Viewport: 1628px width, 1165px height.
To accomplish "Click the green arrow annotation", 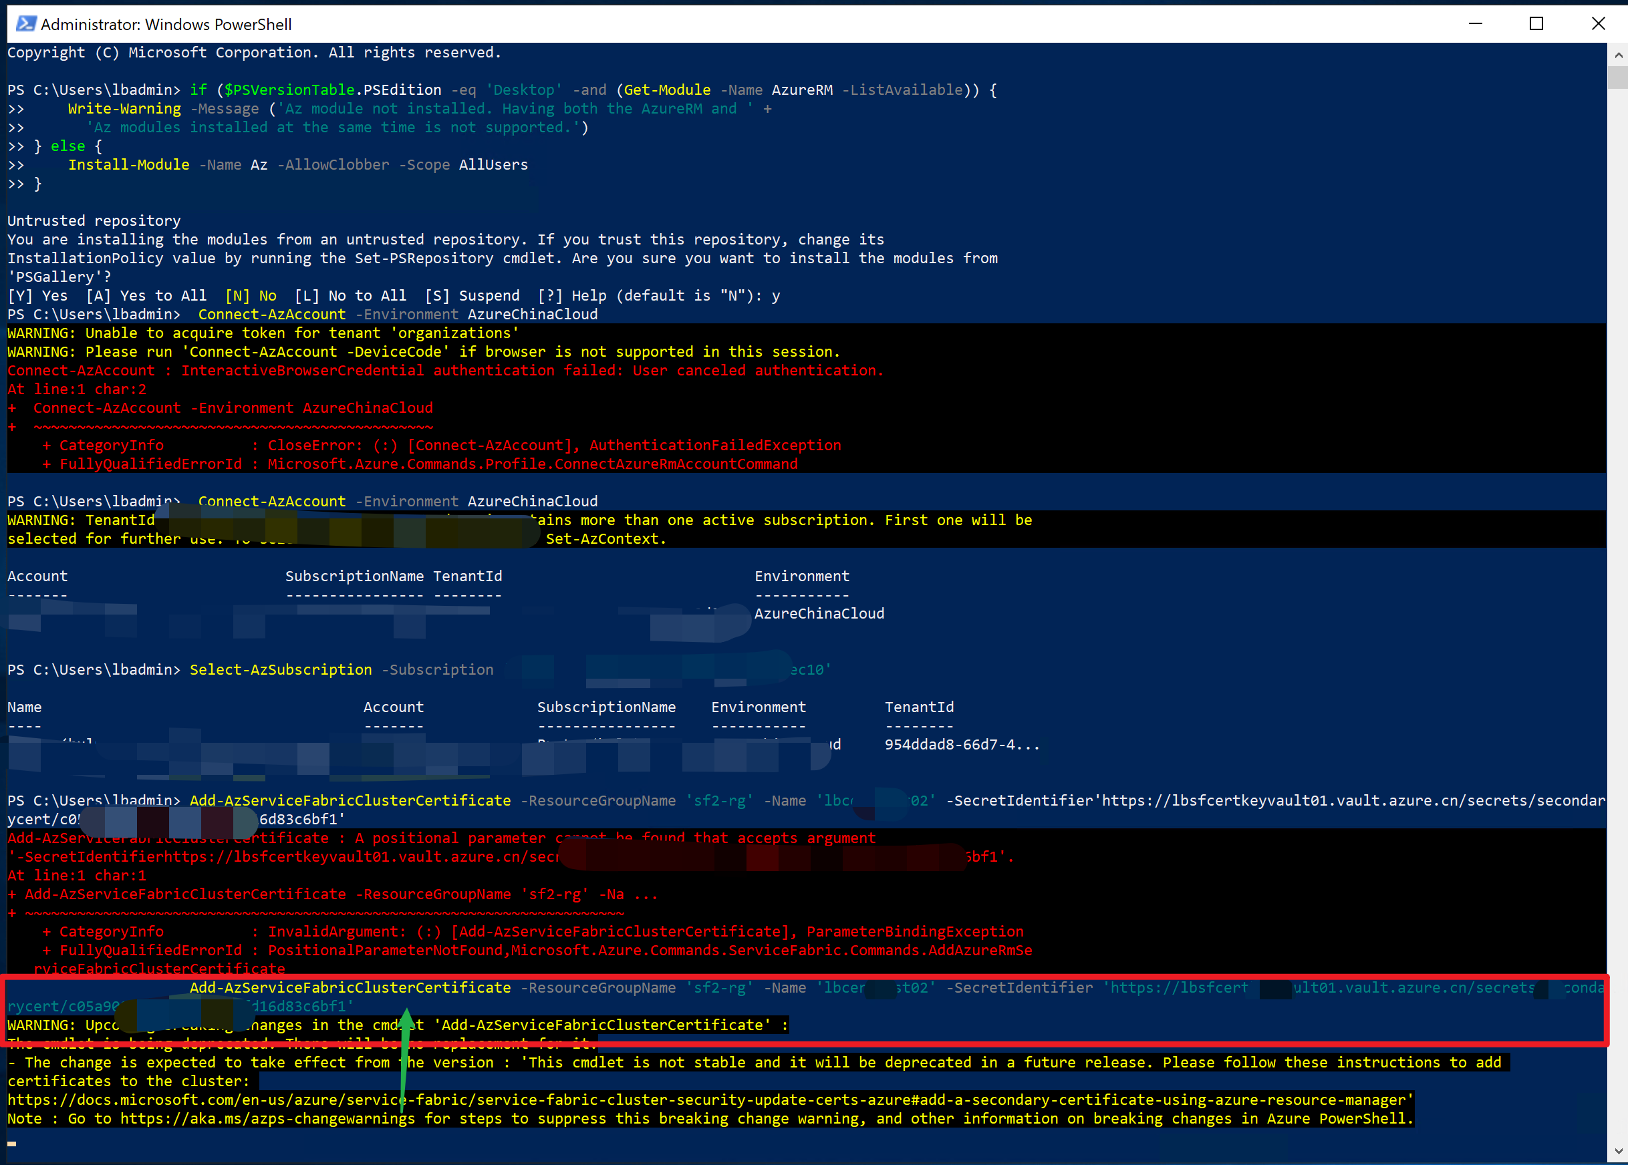I will [406, 1055].
